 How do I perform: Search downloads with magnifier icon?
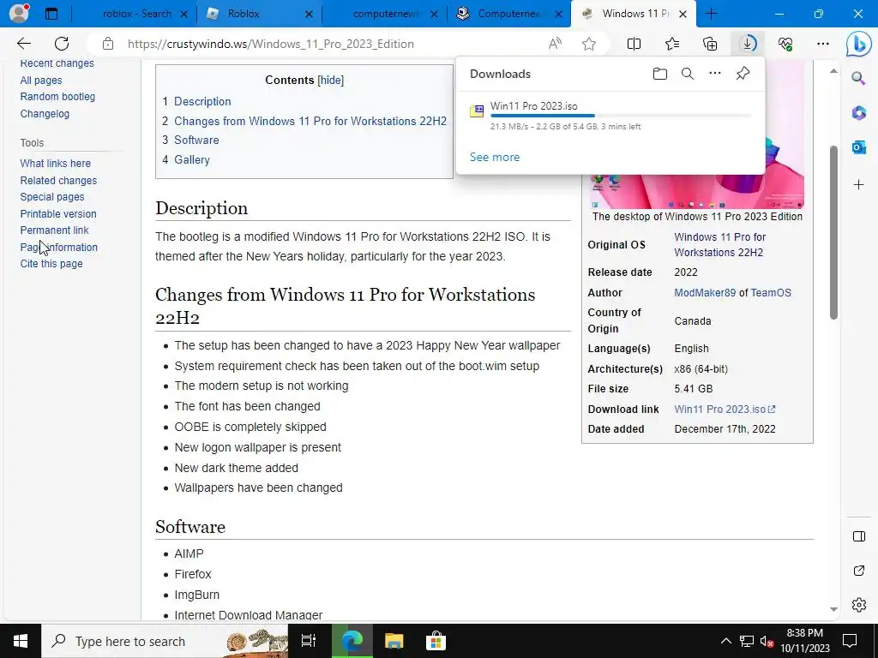click(x=688, y=74)
